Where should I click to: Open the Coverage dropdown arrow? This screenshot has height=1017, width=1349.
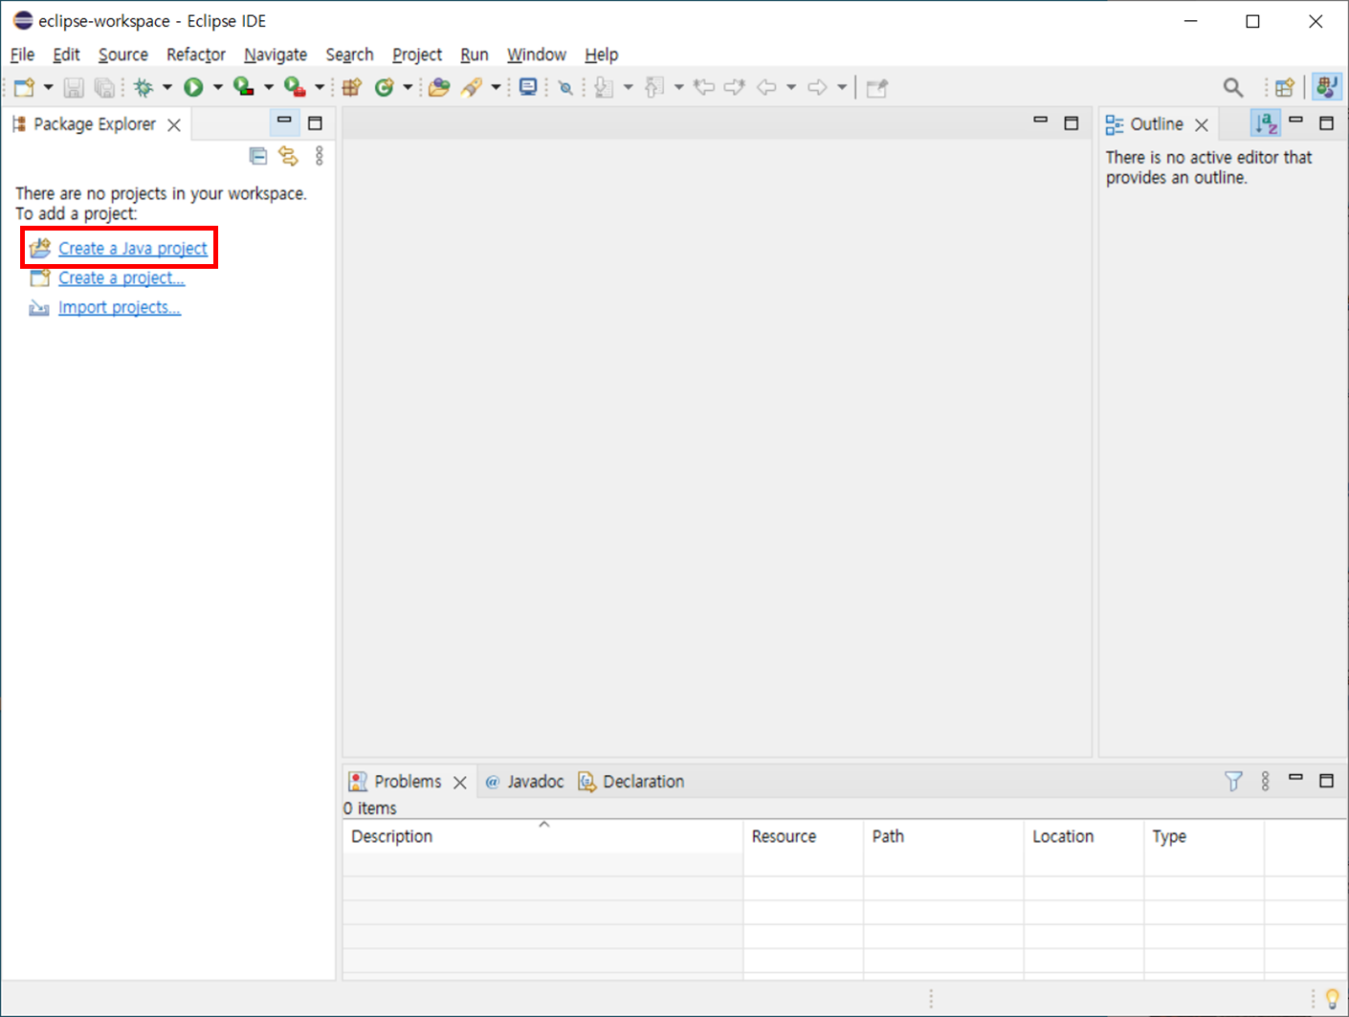coord(269,88)
